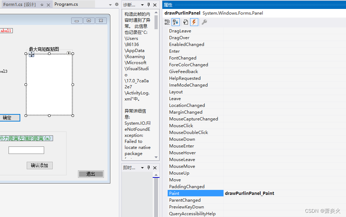Pin the 诊断 panel with the pushpin icon
346x217 pixels.
[148, 5]
